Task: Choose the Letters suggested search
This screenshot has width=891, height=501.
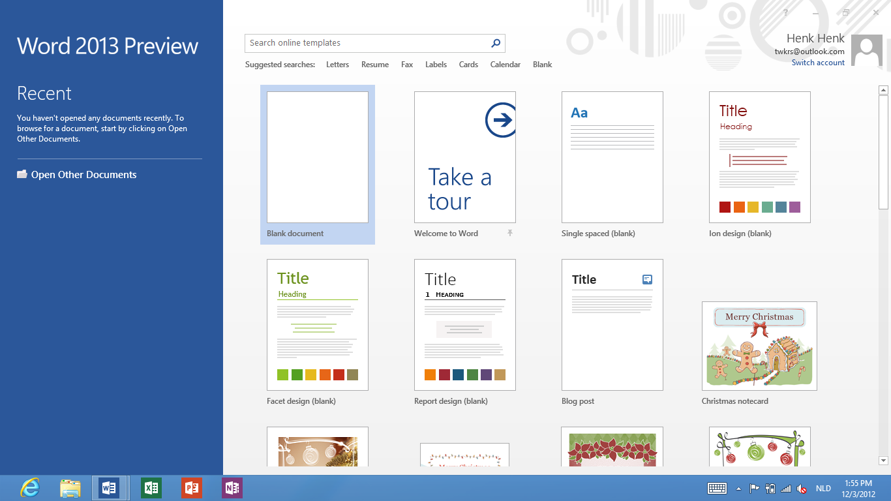Action: 337,65
